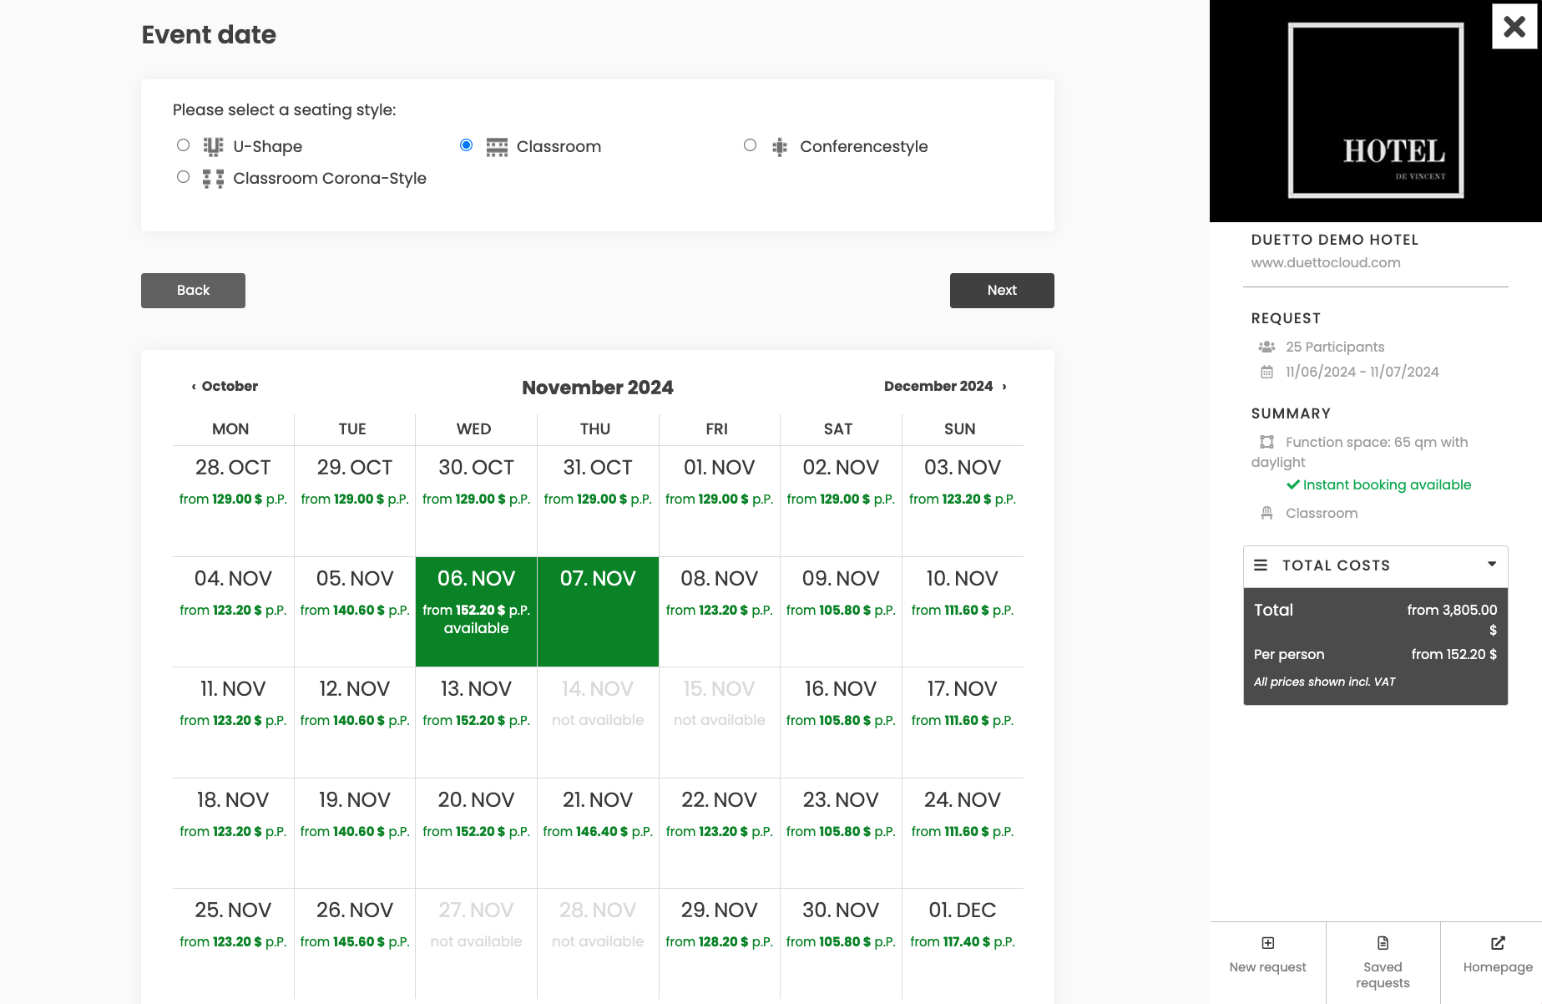Click the Classroom seating layout icon
Screen dimensions: 1542x1004
[497, 147]
